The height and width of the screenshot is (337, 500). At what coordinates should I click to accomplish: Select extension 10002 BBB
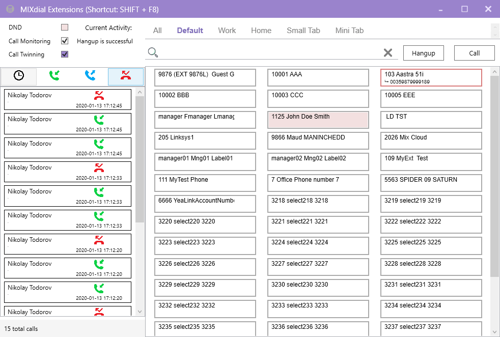point(205,99)
